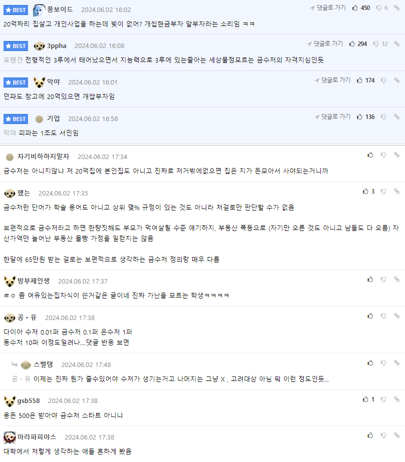Click 포텐견 mention in 3ppha's comment

tap(13, 60)
